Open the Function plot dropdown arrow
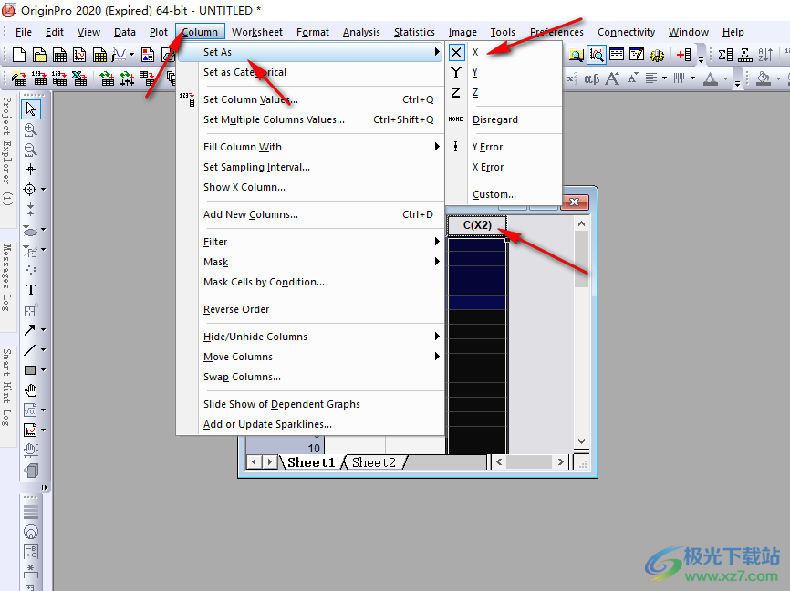 tap(131, 55)
